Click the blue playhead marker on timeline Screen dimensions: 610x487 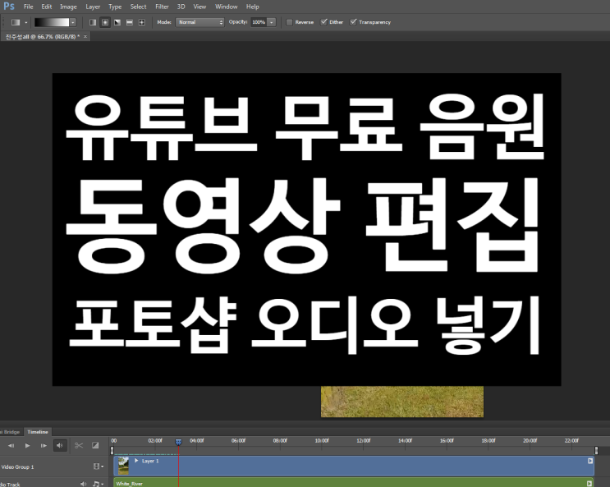(178, 442)
